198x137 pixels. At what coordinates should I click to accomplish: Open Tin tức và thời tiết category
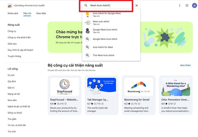coord(17,125)
